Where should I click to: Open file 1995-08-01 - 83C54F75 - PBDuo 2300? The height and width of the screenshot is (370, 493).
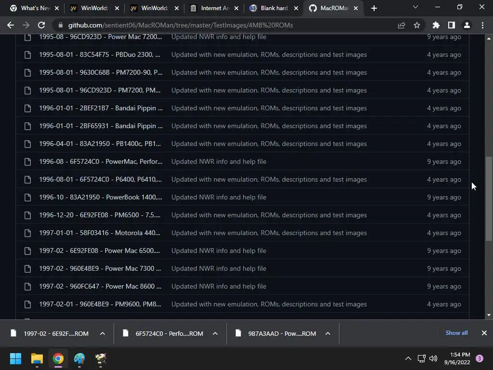pos(99,54)
